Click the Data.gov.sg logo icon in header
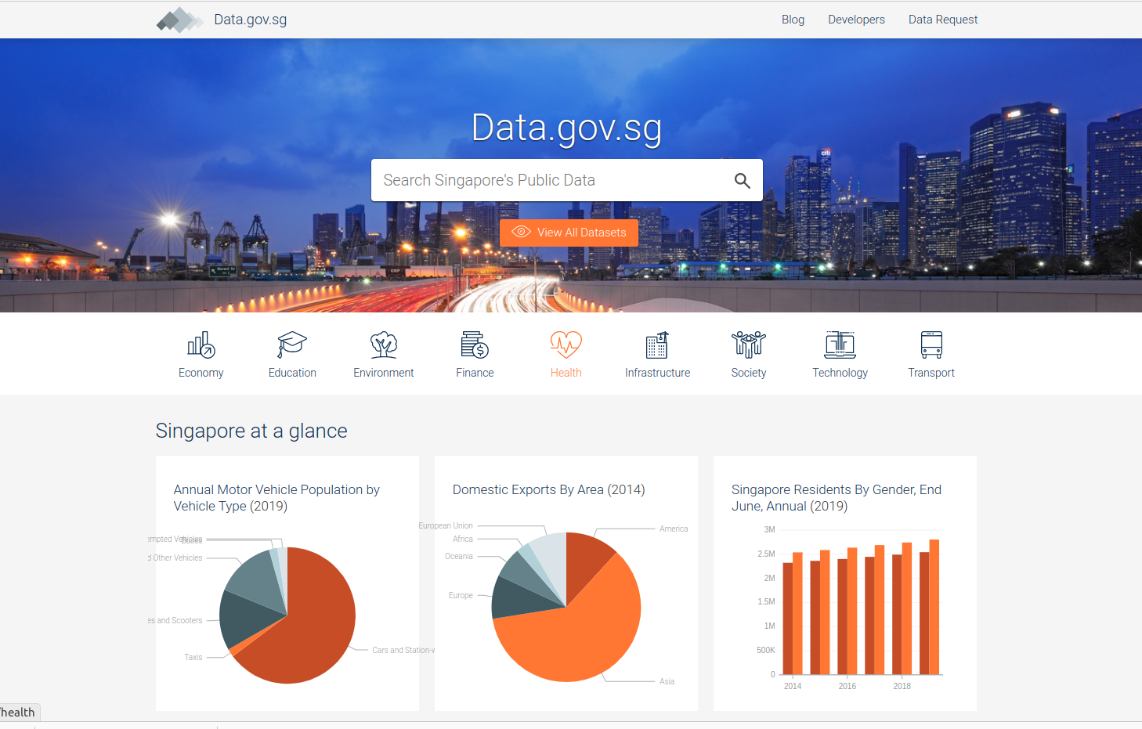 point(180,20)
